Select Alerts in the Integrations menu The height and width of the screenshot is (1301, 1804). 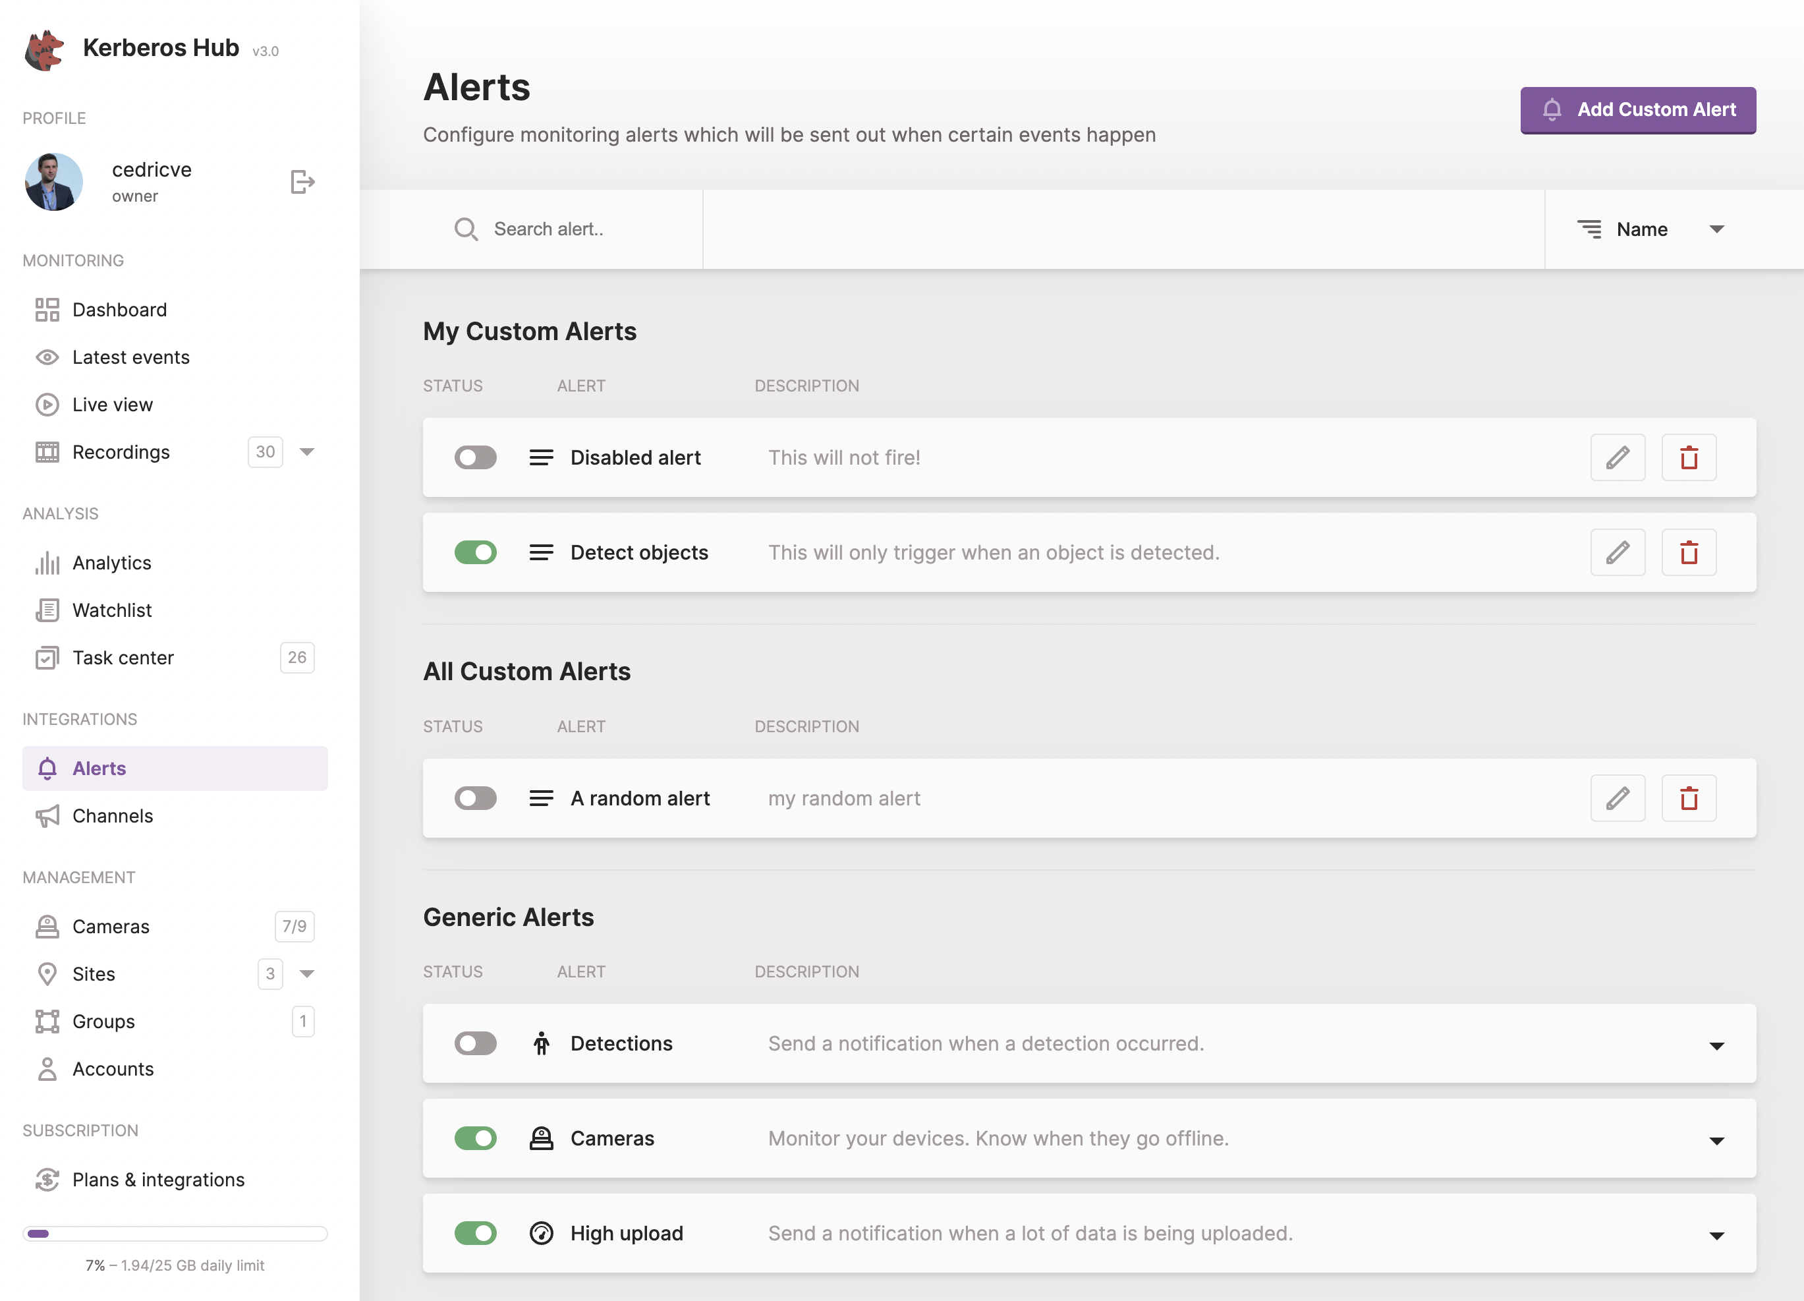99,768
